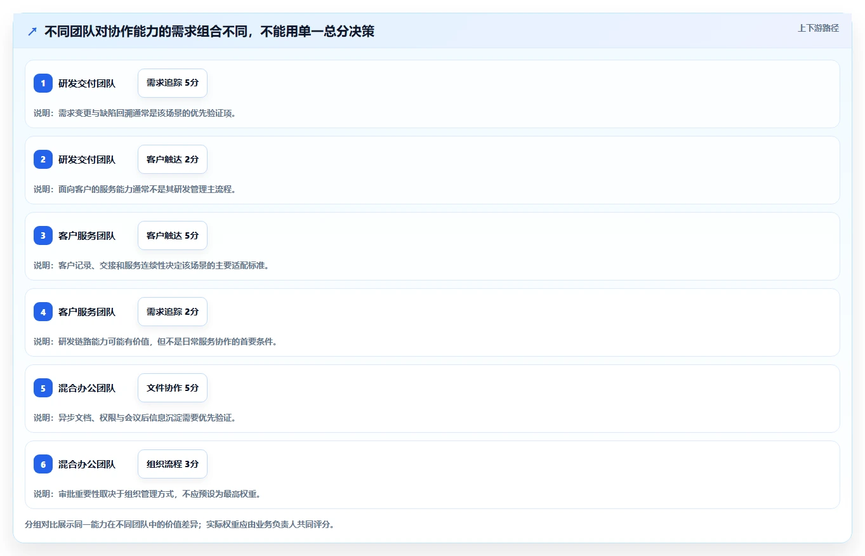865x556 pixels.
Task: Click 混合办公团队 label in row 6
Action: click(87, 464)
